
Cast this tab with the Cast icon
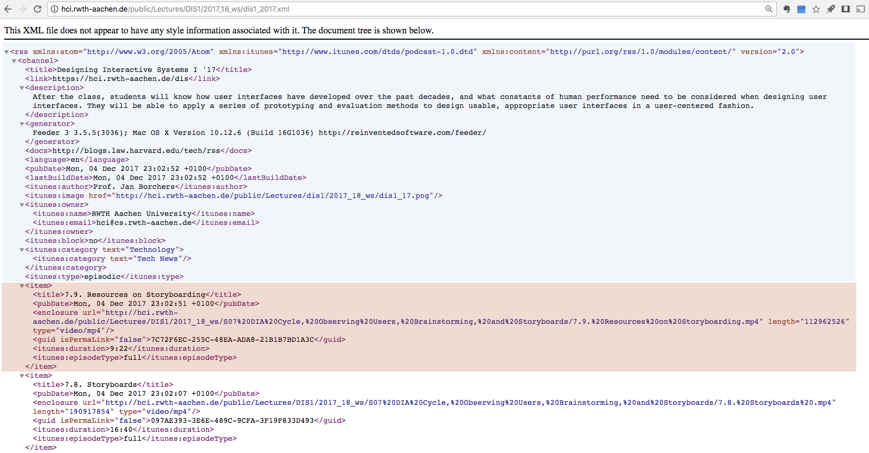click(861, 9)
